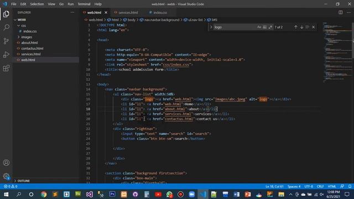Toggle Match Case in find widget

click(259, 27)
